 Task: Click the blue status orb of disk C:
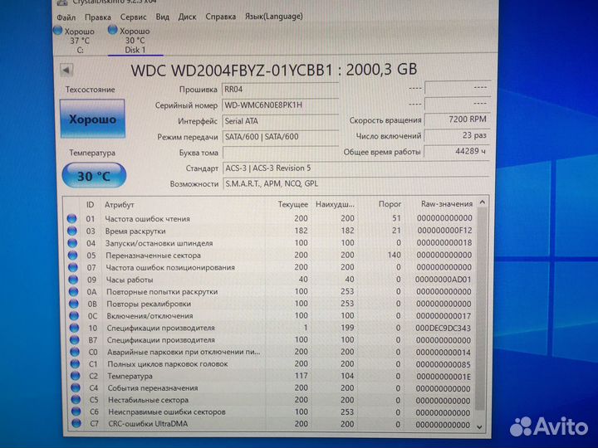tap(58, 31)
